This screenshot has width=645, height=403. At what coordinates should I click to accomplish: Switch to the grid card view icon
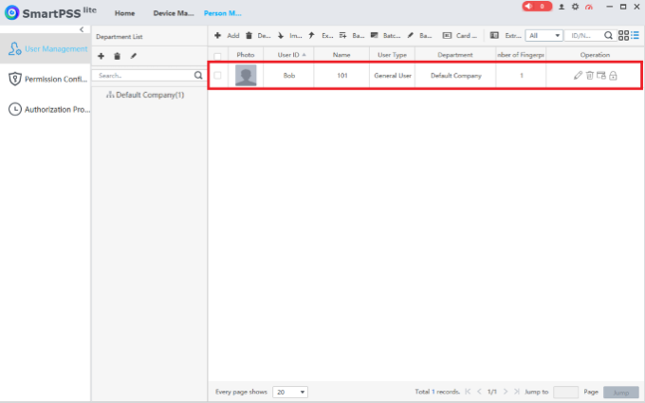[623, 36]
